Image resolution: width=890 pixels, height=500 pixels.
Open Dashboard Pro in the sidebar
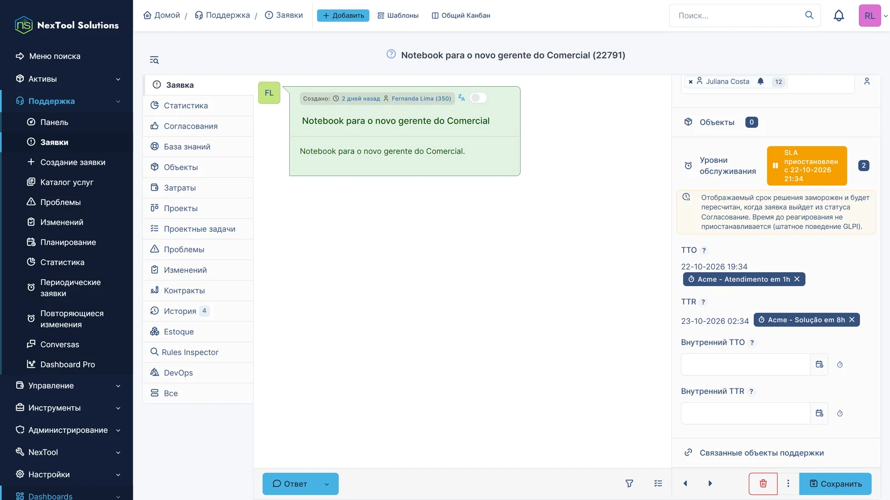coord(67,364)
